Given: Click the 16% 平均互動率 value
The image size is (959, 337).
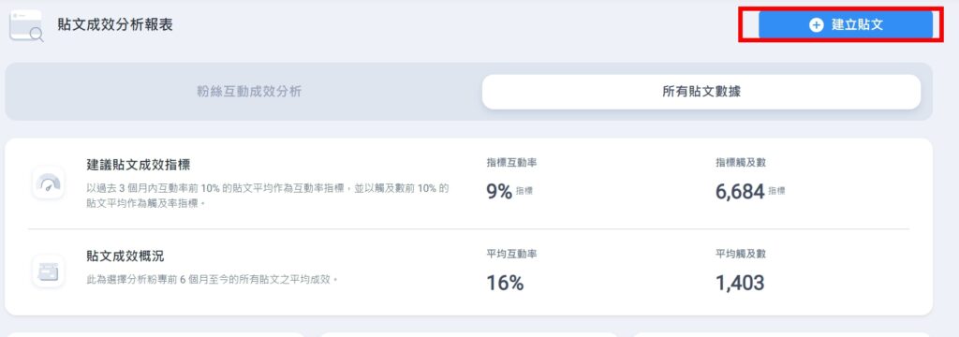Looking at the screenshot, I should (x=505, y=284).
